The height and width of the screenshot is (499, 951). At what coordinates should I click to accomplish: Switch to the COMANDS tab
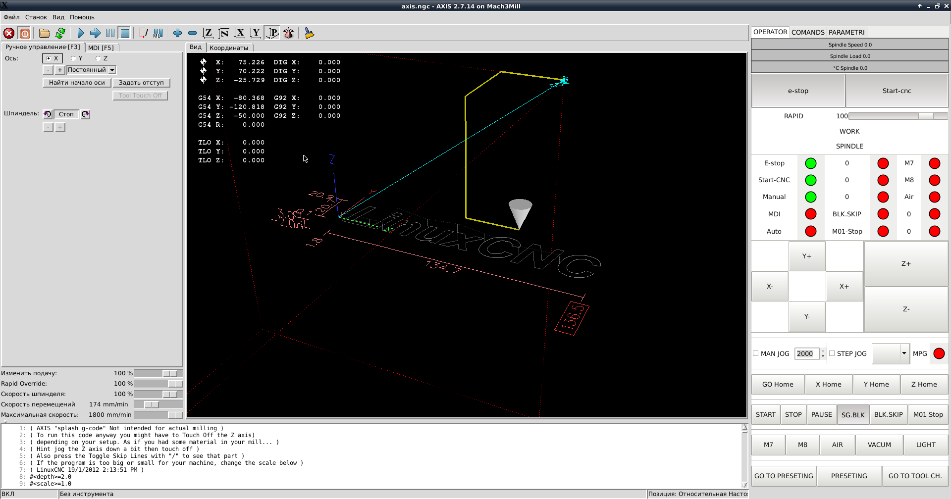(x=808, y=32)
